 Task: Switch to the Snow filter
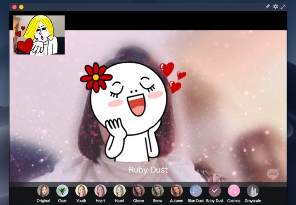tap(157, 191)
